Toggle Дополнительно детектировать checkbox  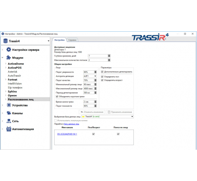click(102, 72)
